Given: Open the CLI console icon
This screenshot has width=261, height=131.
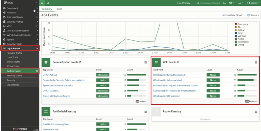Looking at the screenshot, I should point(224,3).
